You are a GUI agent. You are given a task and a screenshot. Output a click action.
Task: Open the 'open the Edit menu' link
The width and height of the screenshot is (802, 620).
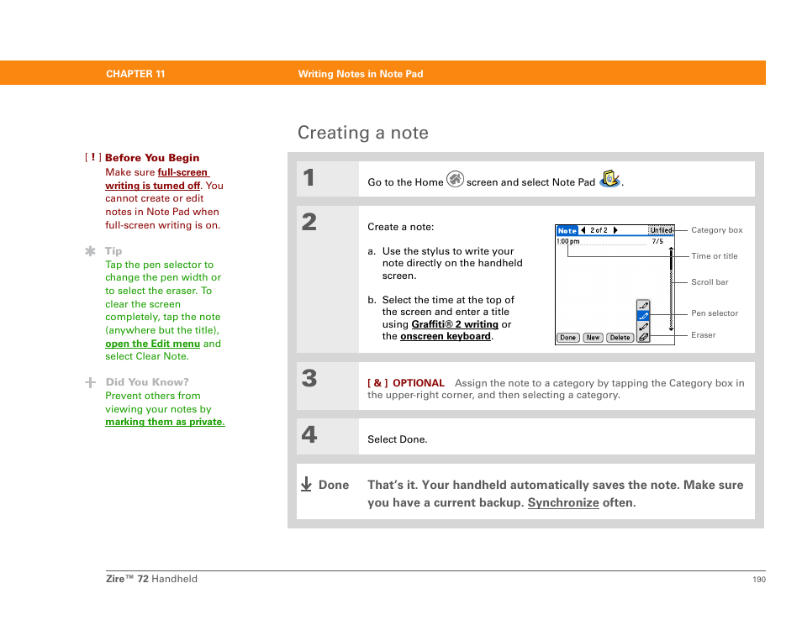152,344
